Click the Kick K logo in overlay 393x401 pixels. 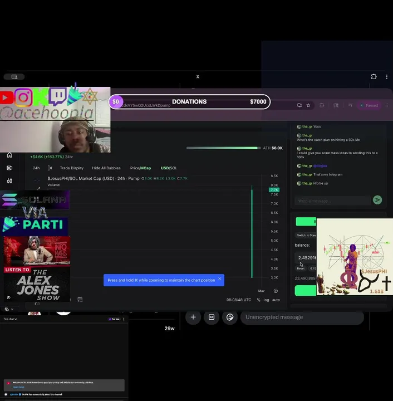(41, 97)
